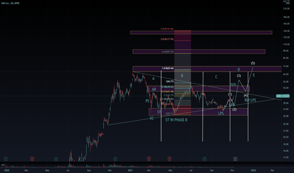Select the 2.618(93.70) Fibonacci label
Image resolution: width=294 pixels, height=173 pixels.
coord(168,52)
